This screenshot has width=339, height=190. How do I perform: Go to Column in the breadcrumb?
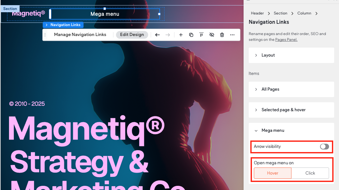pos(304,13)
